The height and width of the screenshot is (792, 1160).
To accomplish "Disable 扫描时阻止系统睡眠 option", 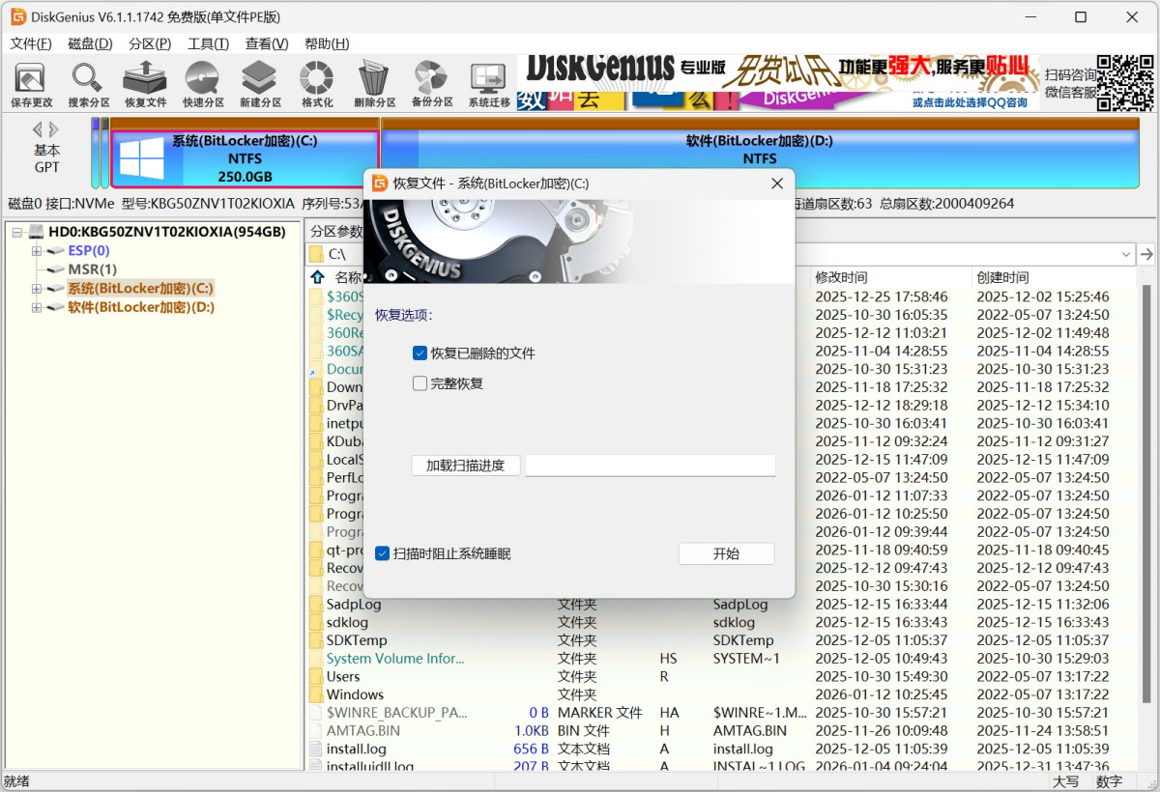I will [382, 552].
